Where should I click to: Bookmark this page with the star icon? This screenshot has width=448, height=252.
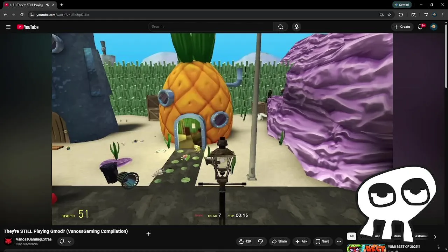(x=389, y=15)
